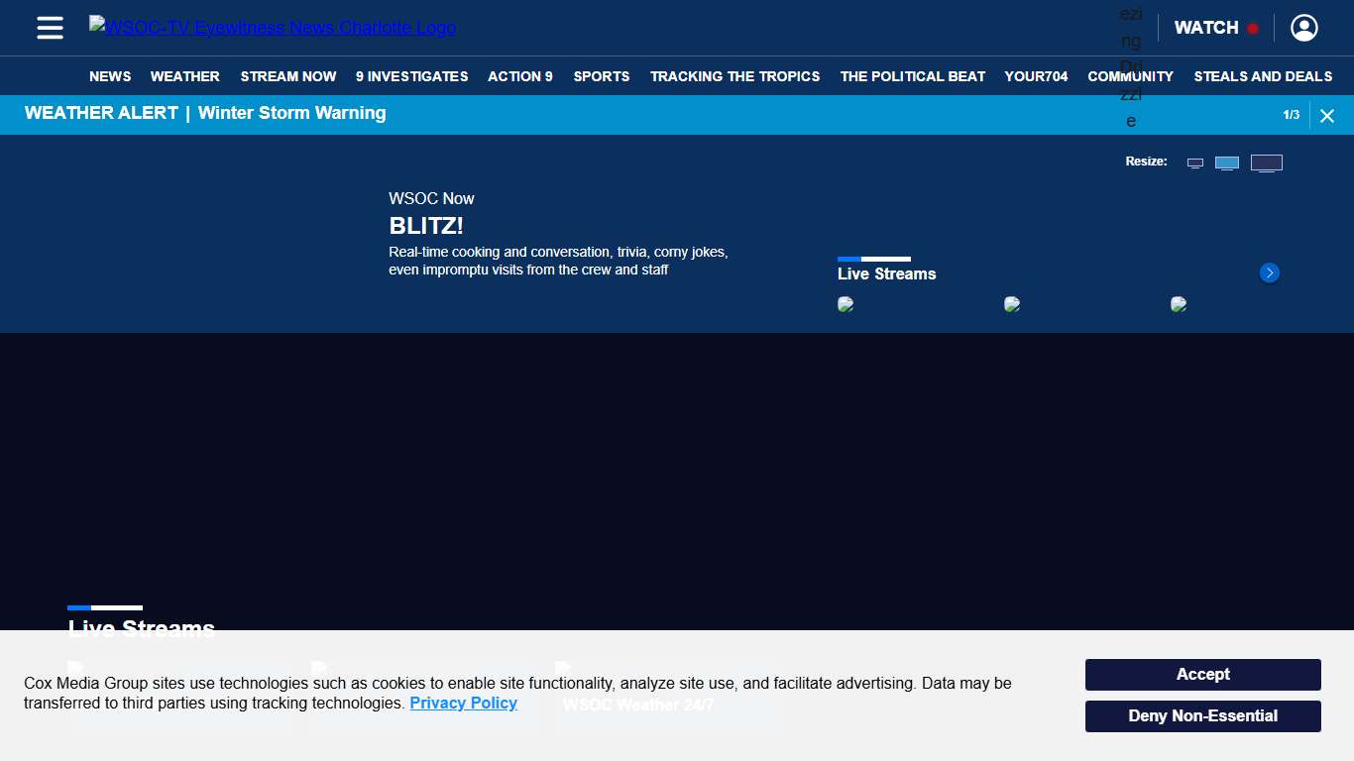Select the small player resize icon
Image resolution: width=1354 pixels, height=761 pixels.
coord(1195,163)
